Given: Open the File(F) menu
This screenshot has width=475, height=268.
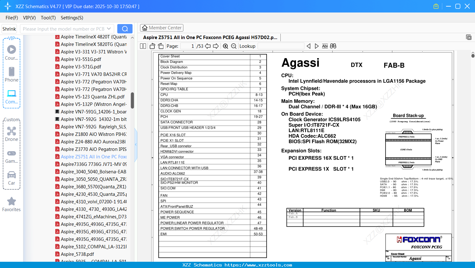Looking at the screenshot, I should click(x=12, y=18).
